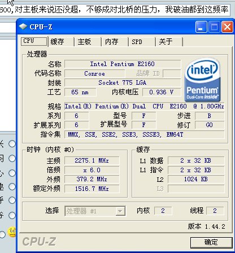
Task: Click the 规格 Intel Pentium Dual CPU E2160 text
Action: [144, 106]
